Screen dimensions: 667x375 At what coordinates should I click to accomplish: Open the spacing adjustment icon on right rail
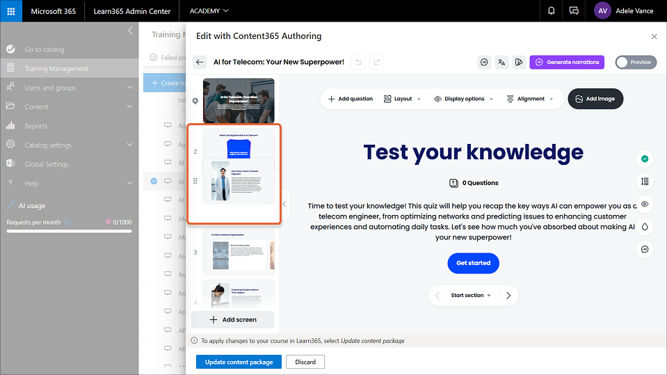tap(645, 181)
